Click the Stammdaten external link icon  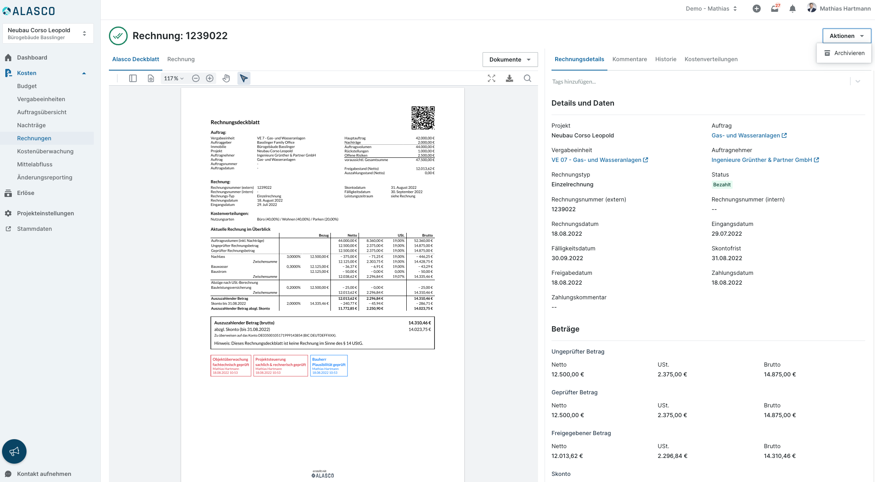[8, 229]
